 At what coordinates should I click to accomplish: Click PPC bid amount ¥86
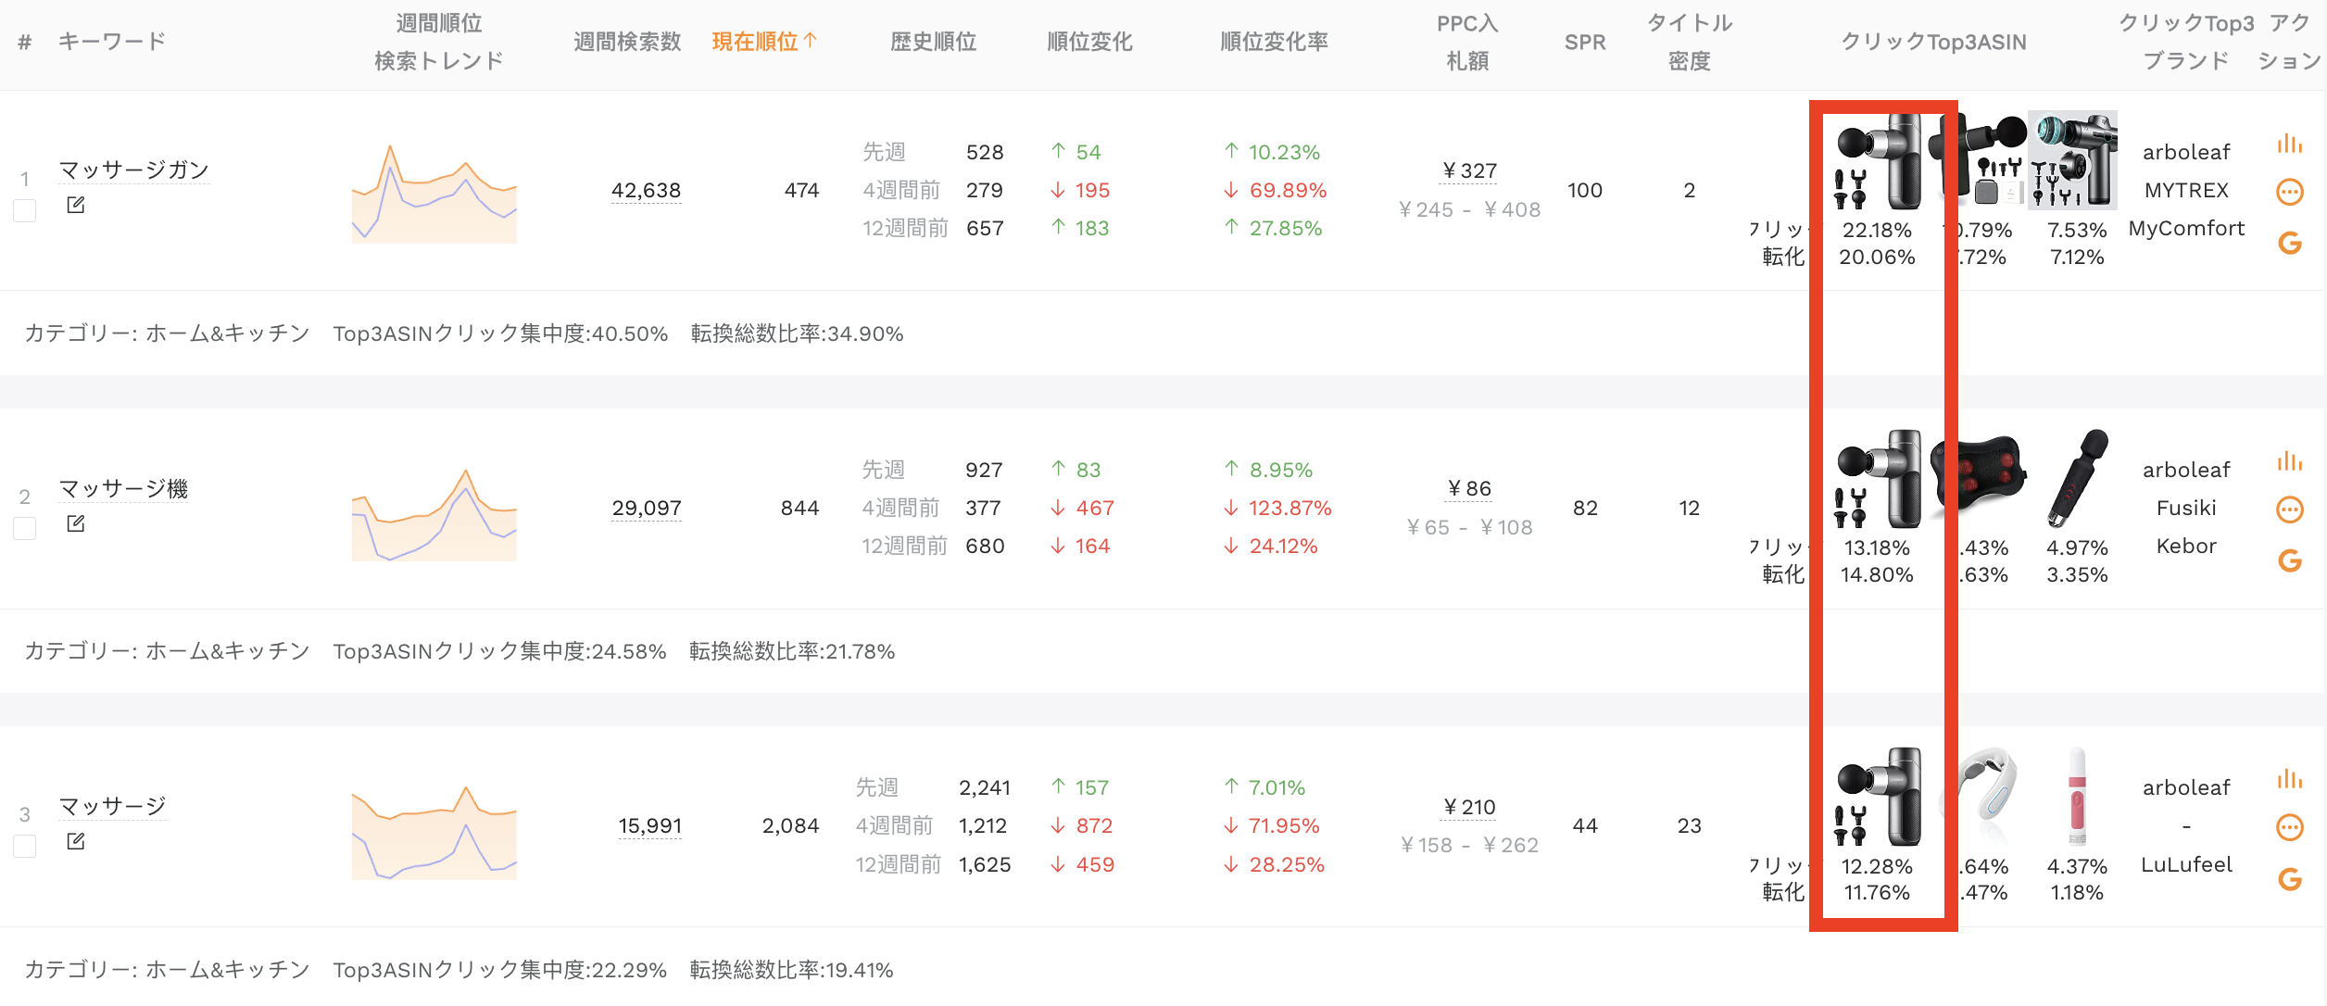point(1469,489)
